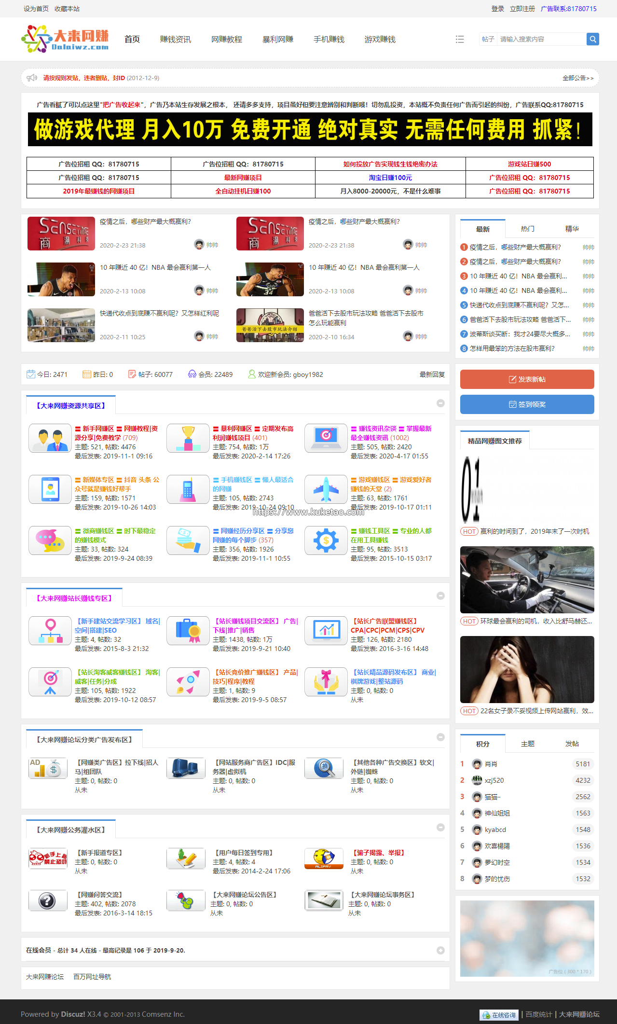Open 手机赚钱 navigation item

(x=329, y=39)
